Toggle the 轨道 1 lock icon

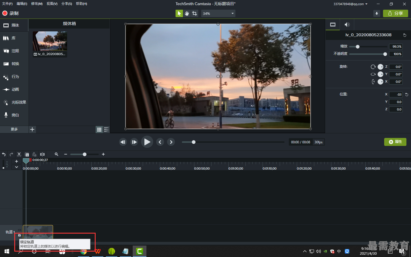[x=19, y=235]
